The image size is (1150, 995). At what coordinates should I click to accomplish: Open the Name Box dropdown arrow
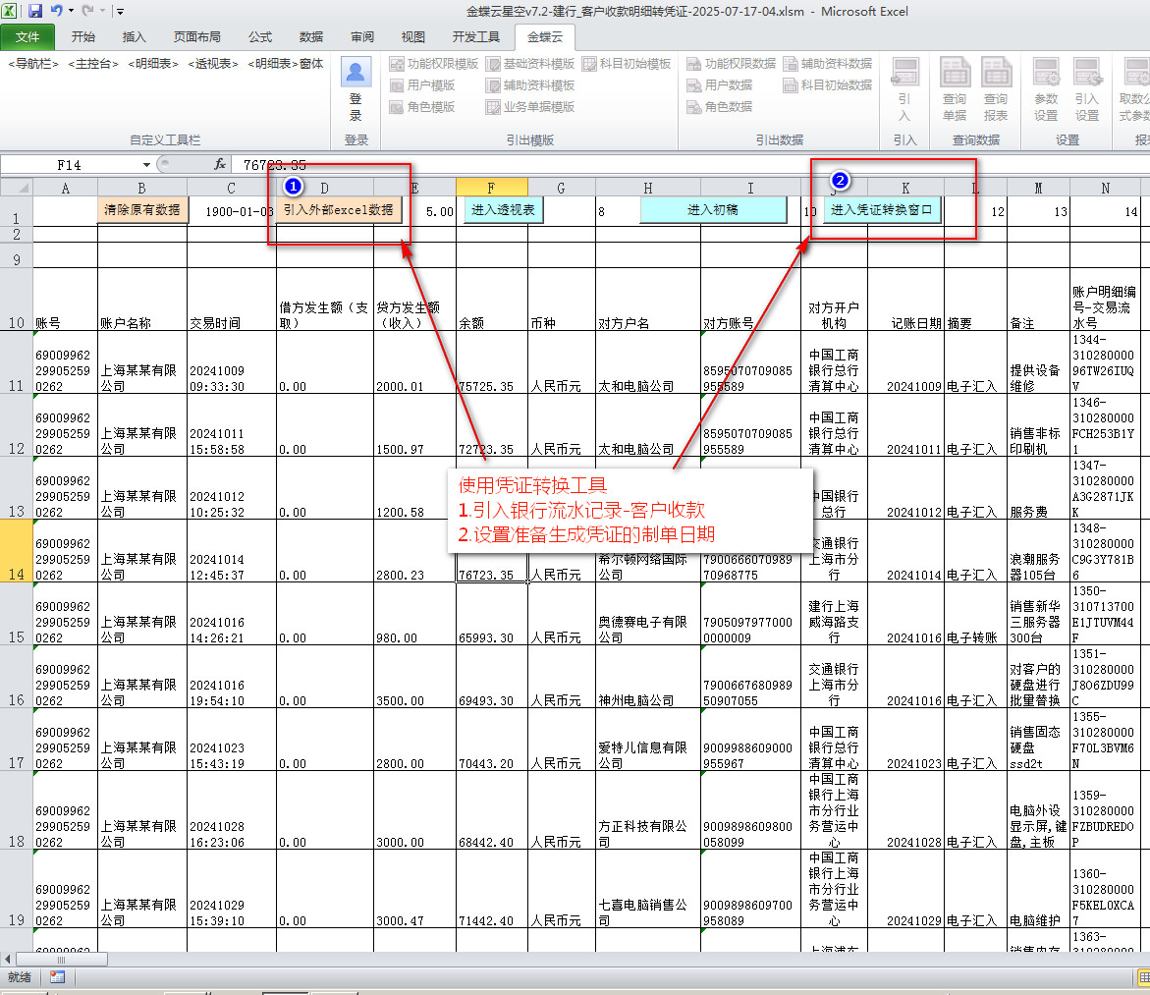146,165
